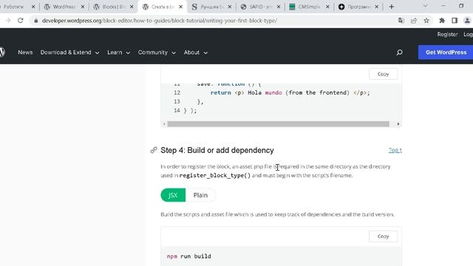Click the share page icon
Viewport: 473px width, 266px height.
point(414,21)
